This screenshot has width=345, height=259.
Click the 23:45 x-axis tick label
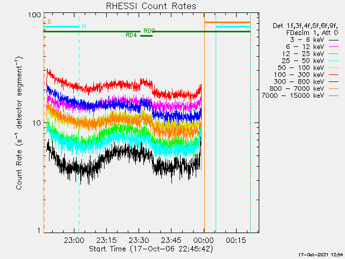[171, 240]
